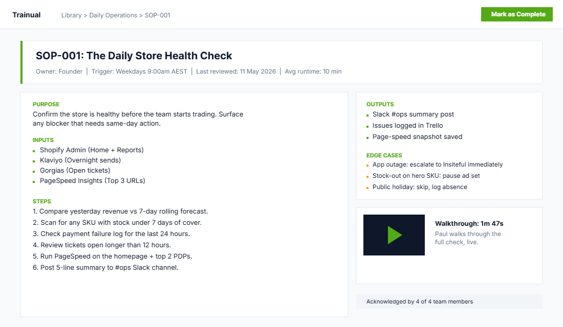Click step 6 Post 5-line summary
Viewport: 563px width, 327px height.
click(105, 268)
